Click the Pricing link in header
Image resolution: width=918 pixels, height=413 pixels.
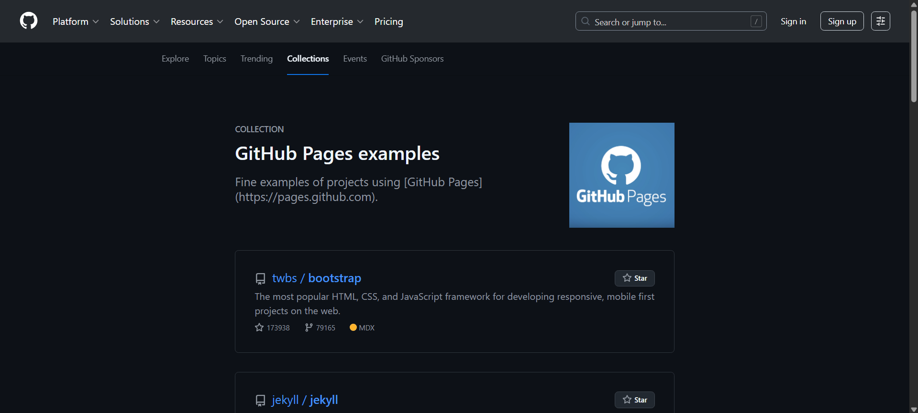pos(388,21)
